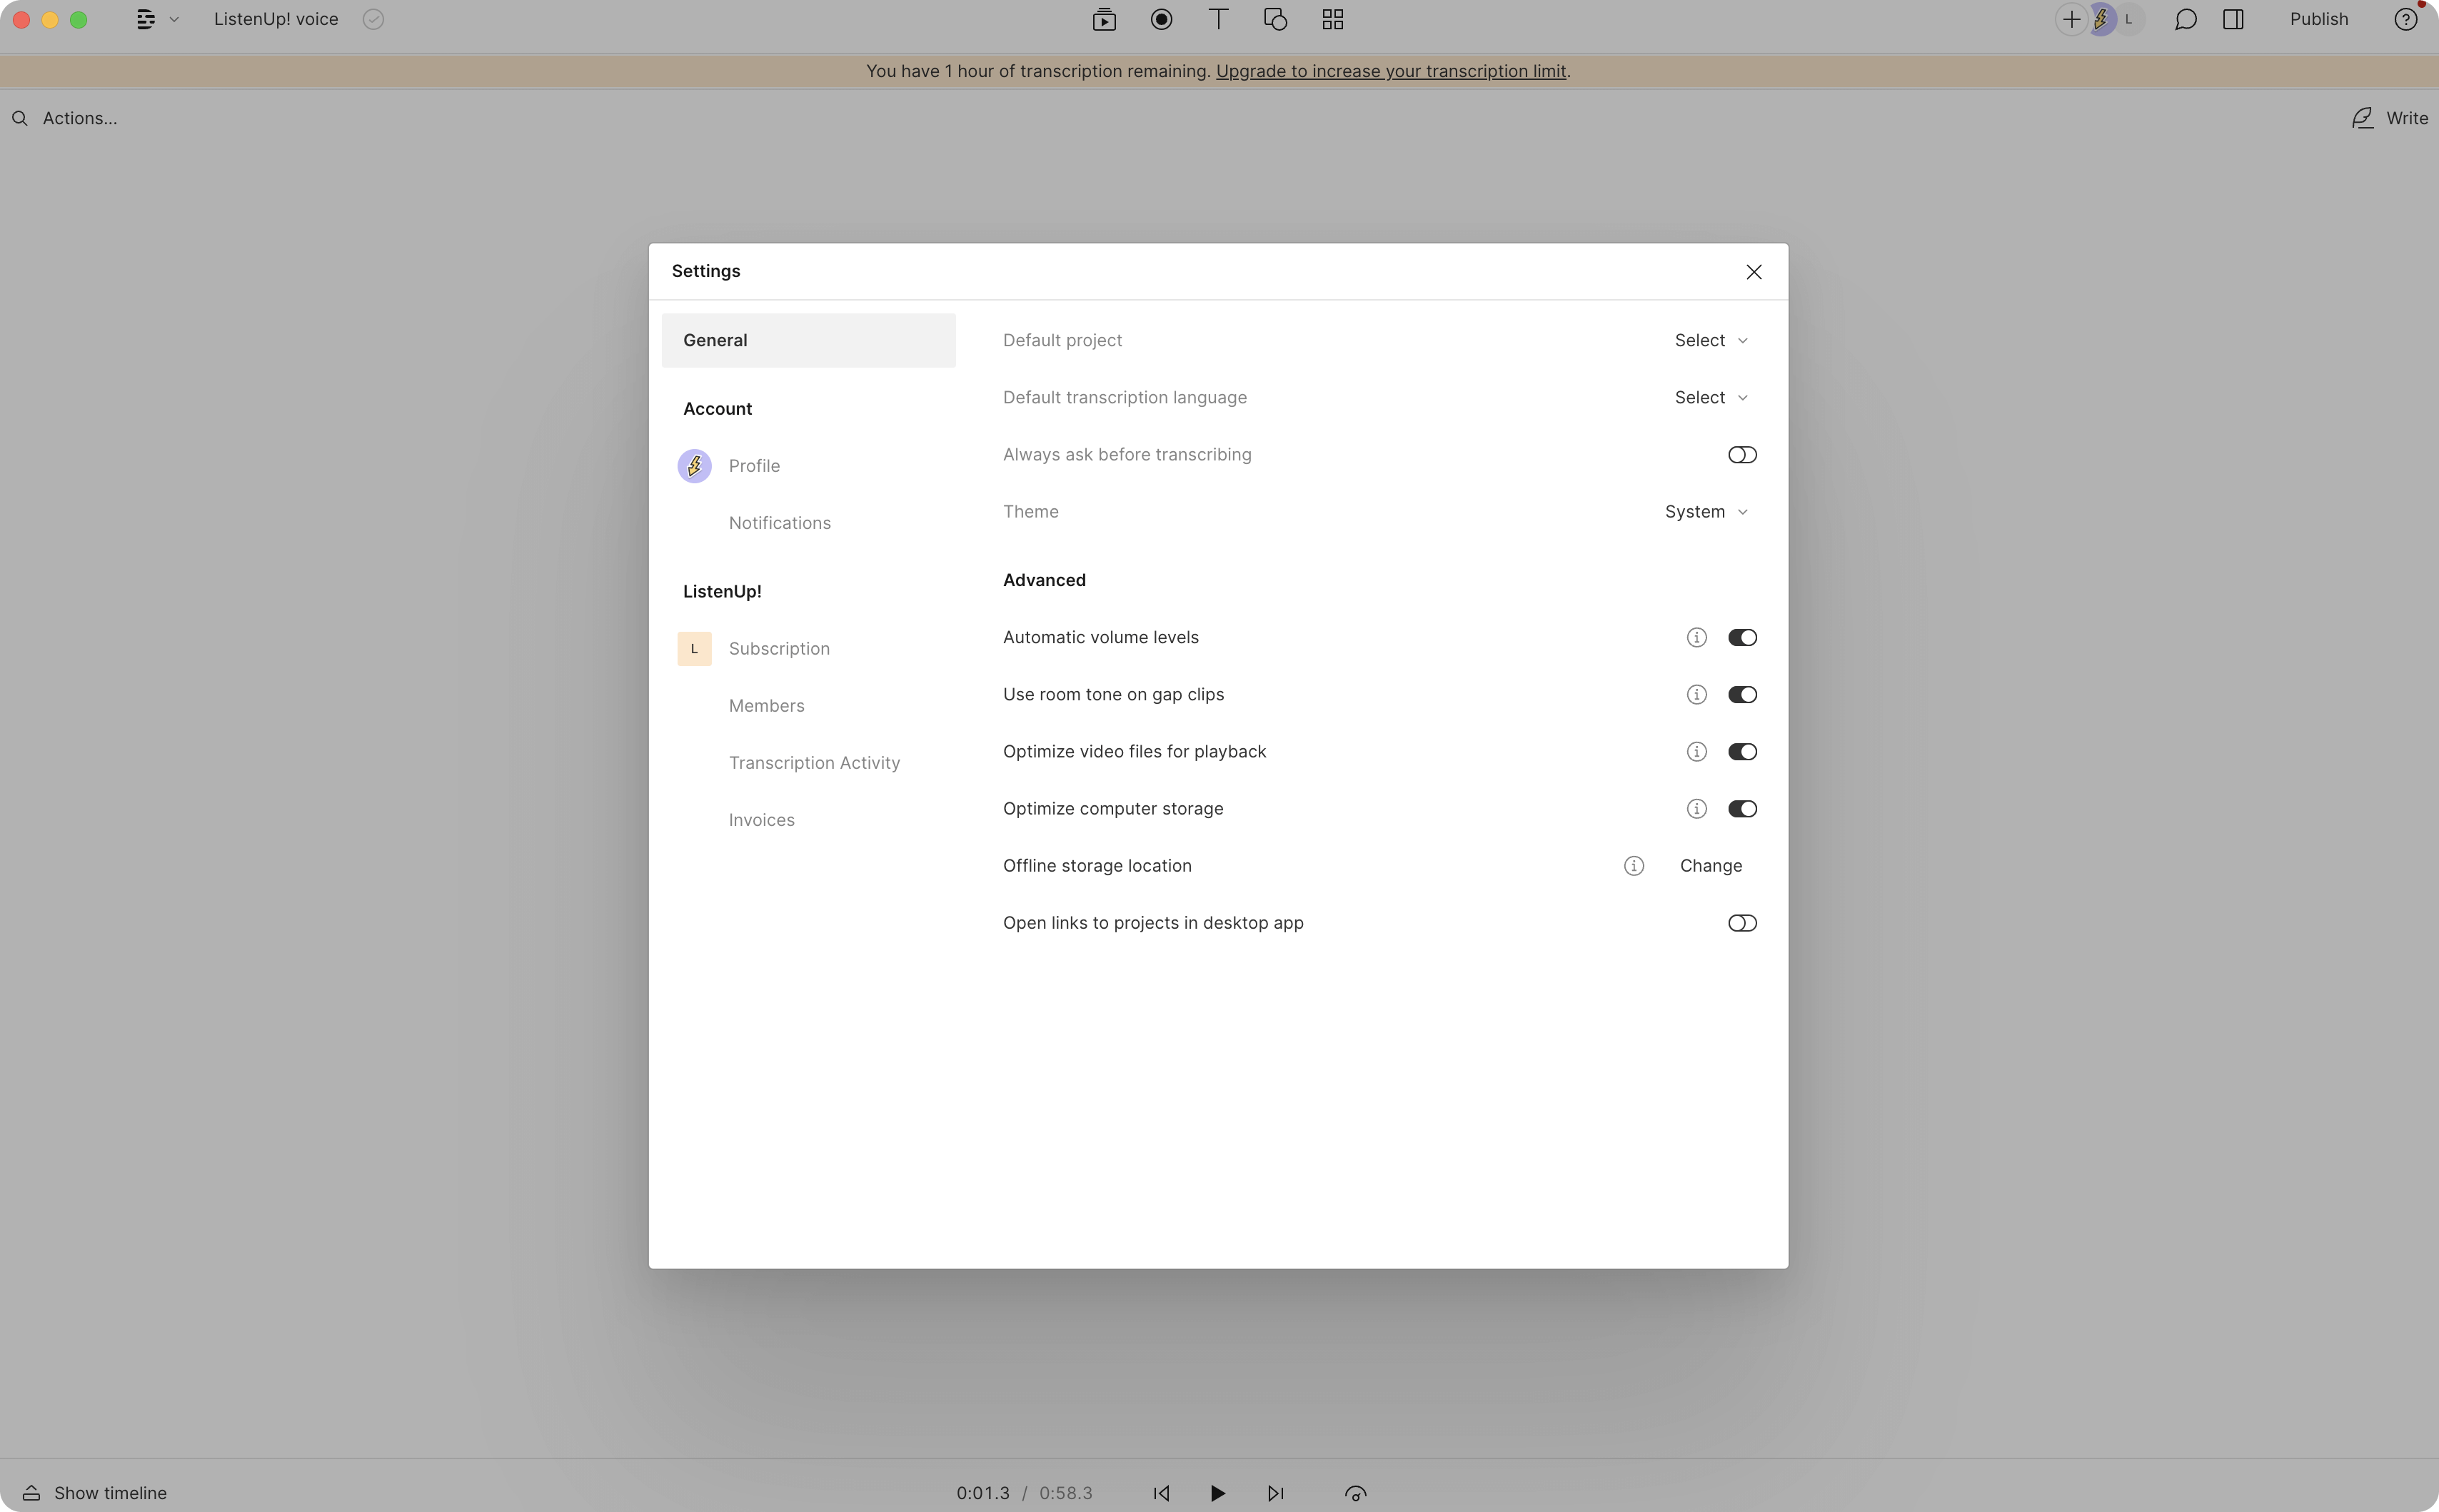Skip to next with the forward control
This screenshot has height=1512, width=2439.
tap(1275, 1493)
